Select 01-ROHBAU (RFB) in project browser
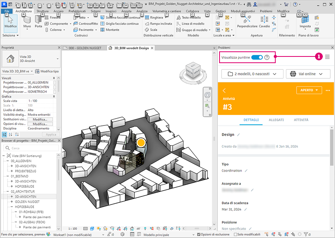 point(31,212)
